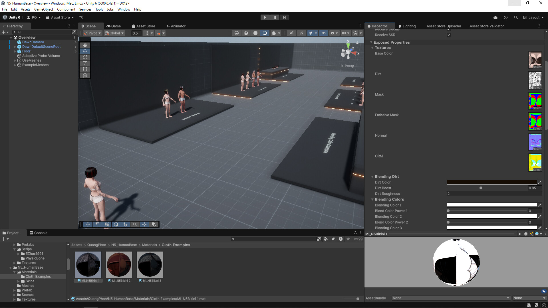548x308 pixels.
Task: Click the Dirt Color eyedropper icon
Action: 540,182
